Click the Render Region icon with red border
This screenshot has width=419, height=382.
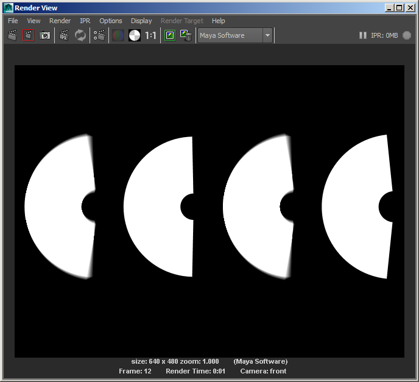point(29,35)
